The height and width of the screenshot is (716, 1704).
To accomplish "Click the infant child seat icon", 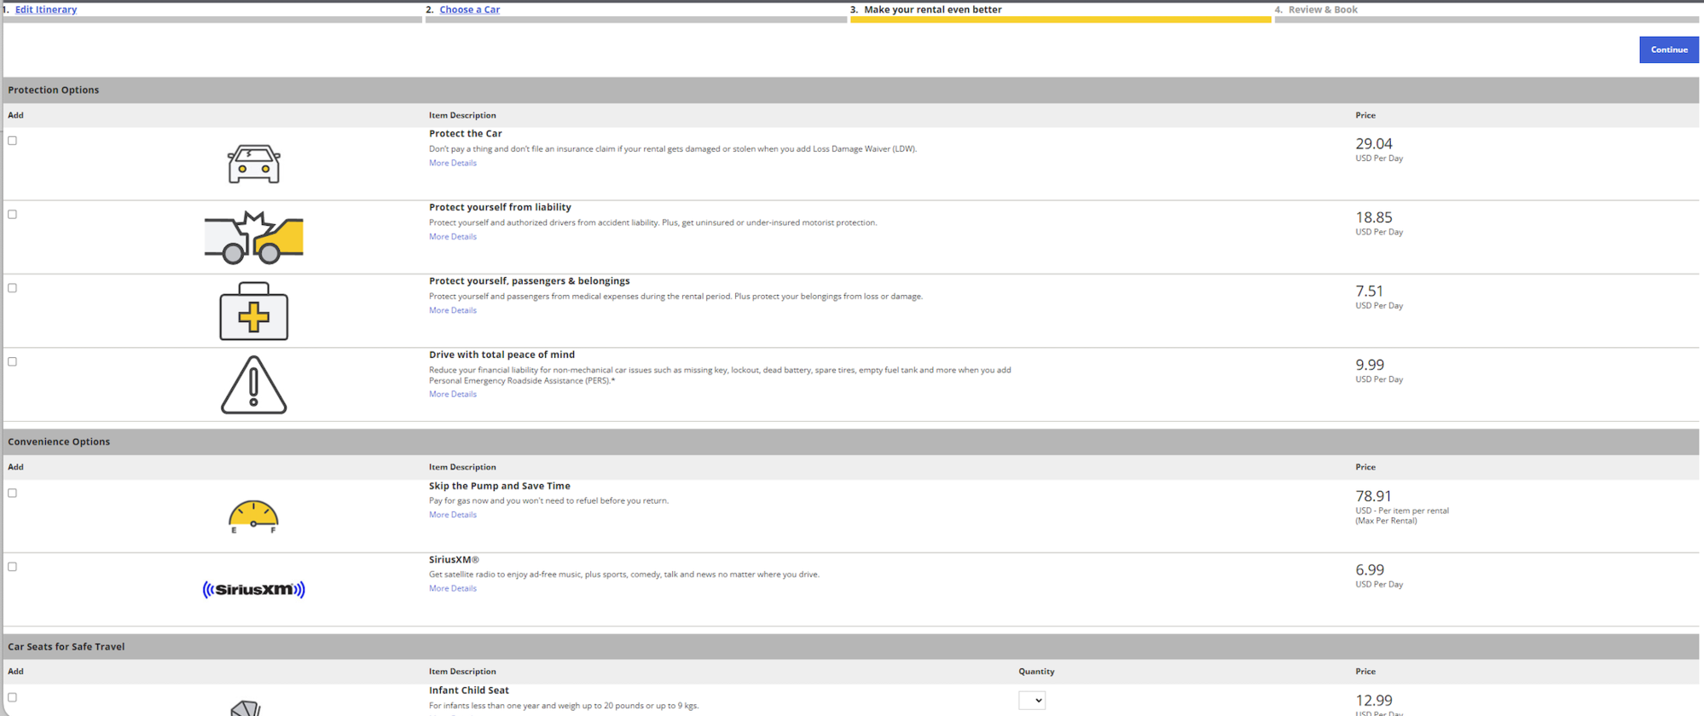I will point(246,707).
